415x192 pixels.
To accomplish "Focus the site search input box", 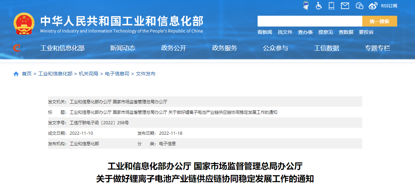I will point(310,21).
